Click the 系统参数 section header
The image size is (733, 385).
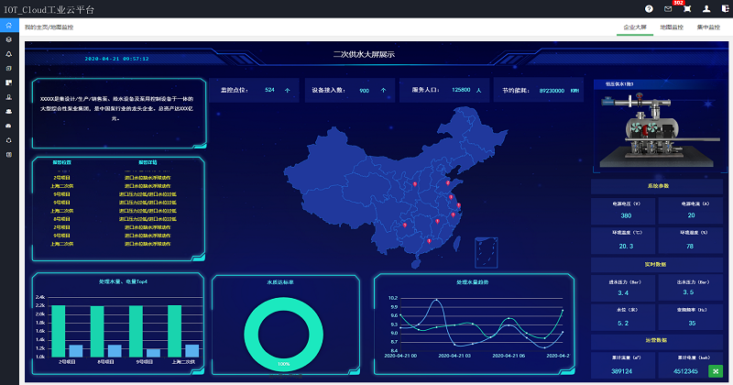pos(657,186)
